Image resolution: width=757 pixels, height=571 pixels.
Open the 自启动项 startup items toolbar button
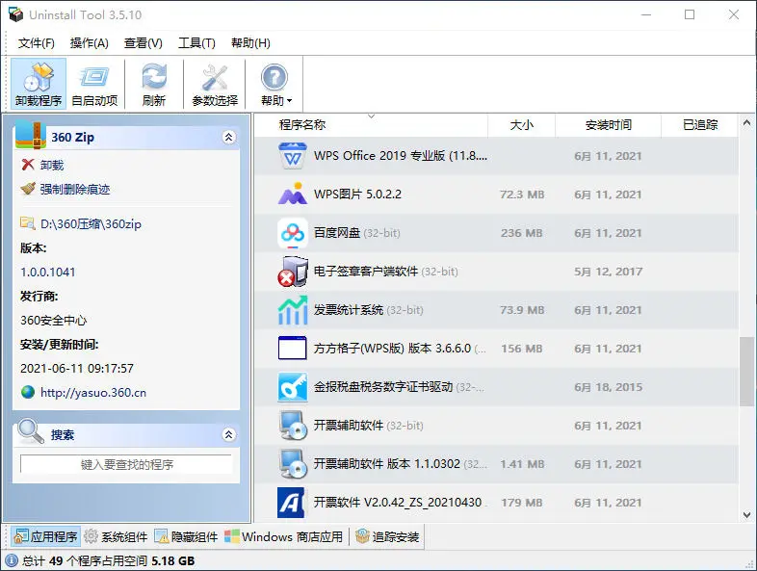[94, 84]
